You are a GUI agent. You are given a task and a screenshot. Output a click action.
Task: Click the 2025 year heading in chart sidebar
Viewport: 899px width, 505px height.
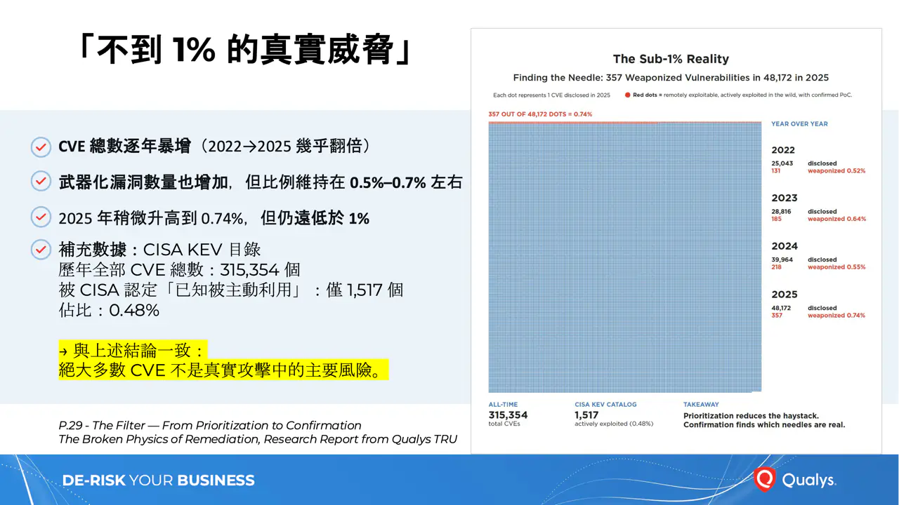coord(784,295)
